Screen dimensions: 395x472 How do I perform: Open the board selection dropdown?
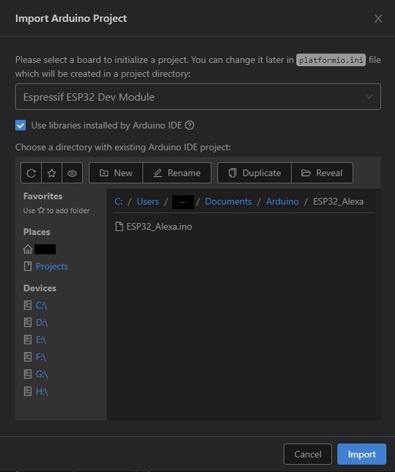click(x=198, y=97)
